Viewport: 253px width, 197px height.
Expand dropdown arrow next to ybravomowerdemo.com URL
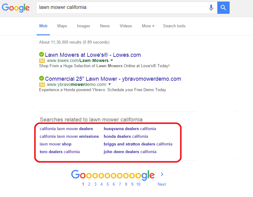click(x=110, y=84)
